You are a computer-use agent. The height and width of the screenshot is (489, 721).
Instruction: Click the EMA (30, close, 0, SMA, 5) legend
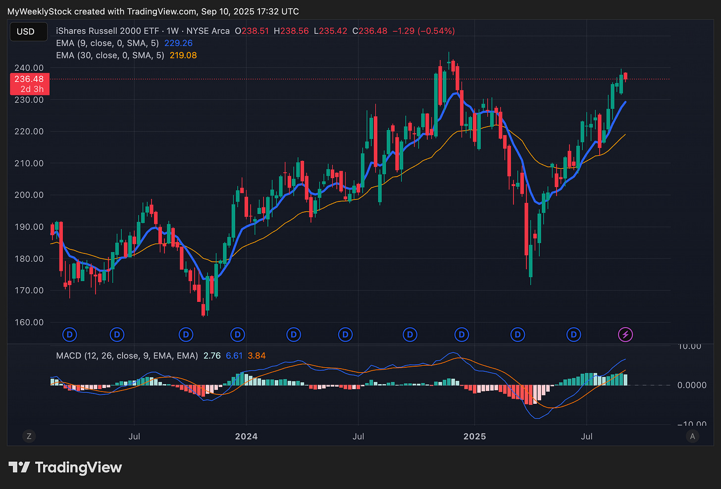pyautogui.click(x=110, y=55)
